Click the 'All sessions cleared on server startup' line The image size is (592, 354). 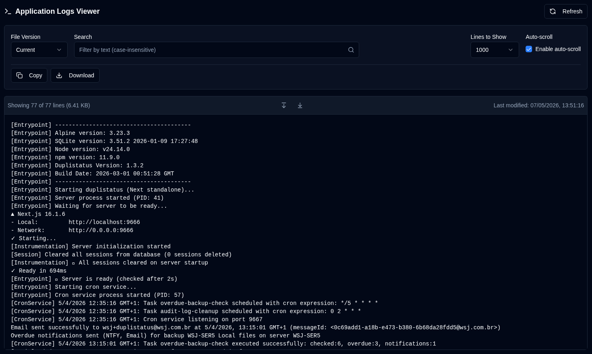click(109, 262)
